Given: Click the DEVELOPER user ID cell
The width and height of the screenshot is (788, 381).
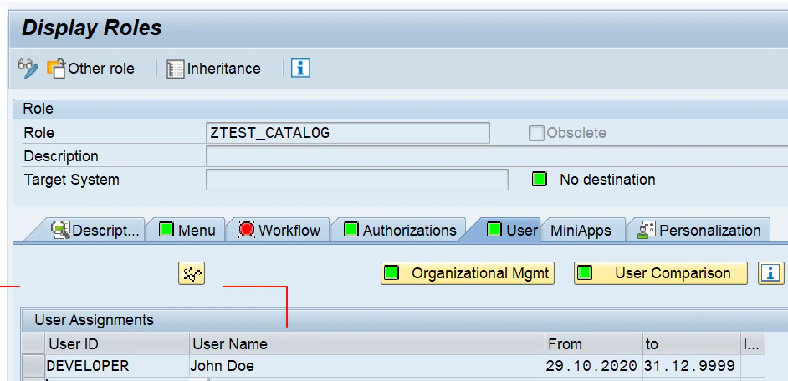Looking at the screenshot, I should tap(116, 366).
